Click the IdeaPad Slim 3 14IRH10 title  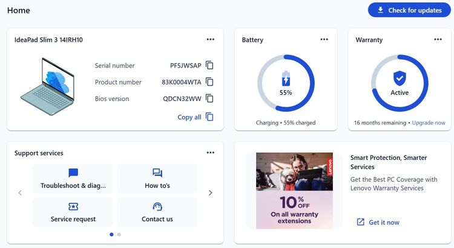point(48,40)
